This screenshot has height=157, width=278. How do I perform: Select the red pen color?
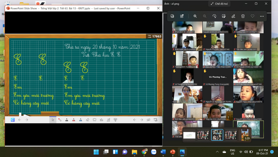(x=74, y=120)
